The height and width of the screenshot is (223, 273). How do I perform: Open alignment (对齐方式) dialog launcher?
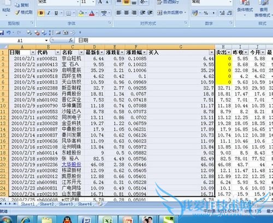[186, 23]
